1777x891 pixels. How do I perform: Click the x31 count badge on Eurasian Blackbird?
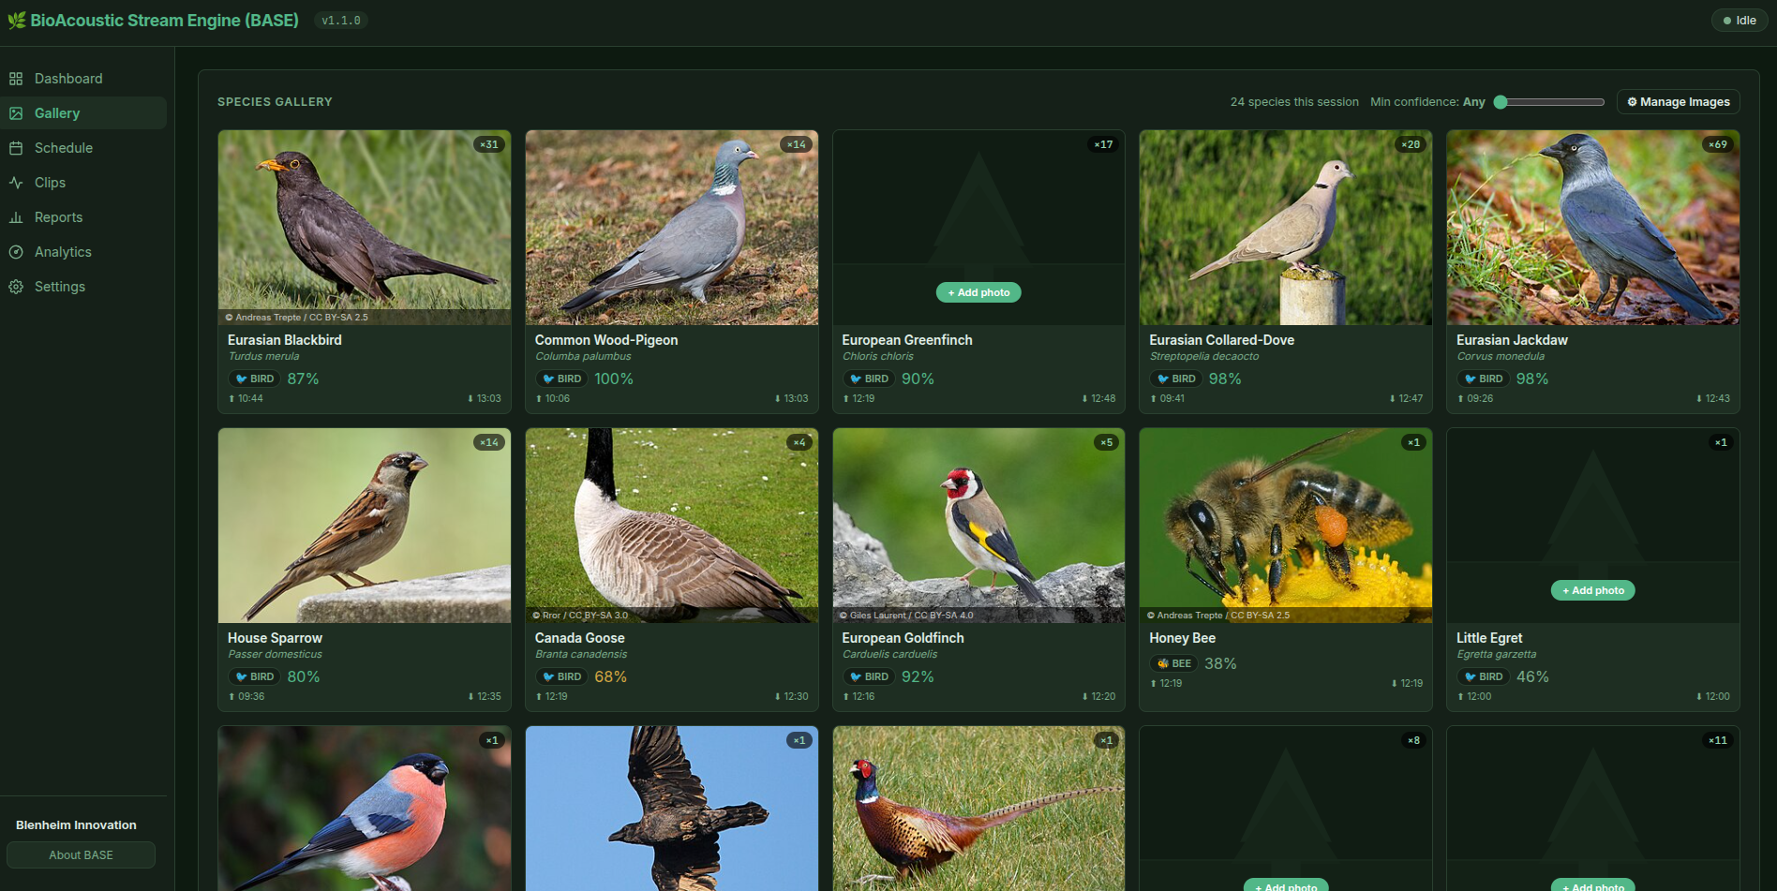(x=489, y=144)
